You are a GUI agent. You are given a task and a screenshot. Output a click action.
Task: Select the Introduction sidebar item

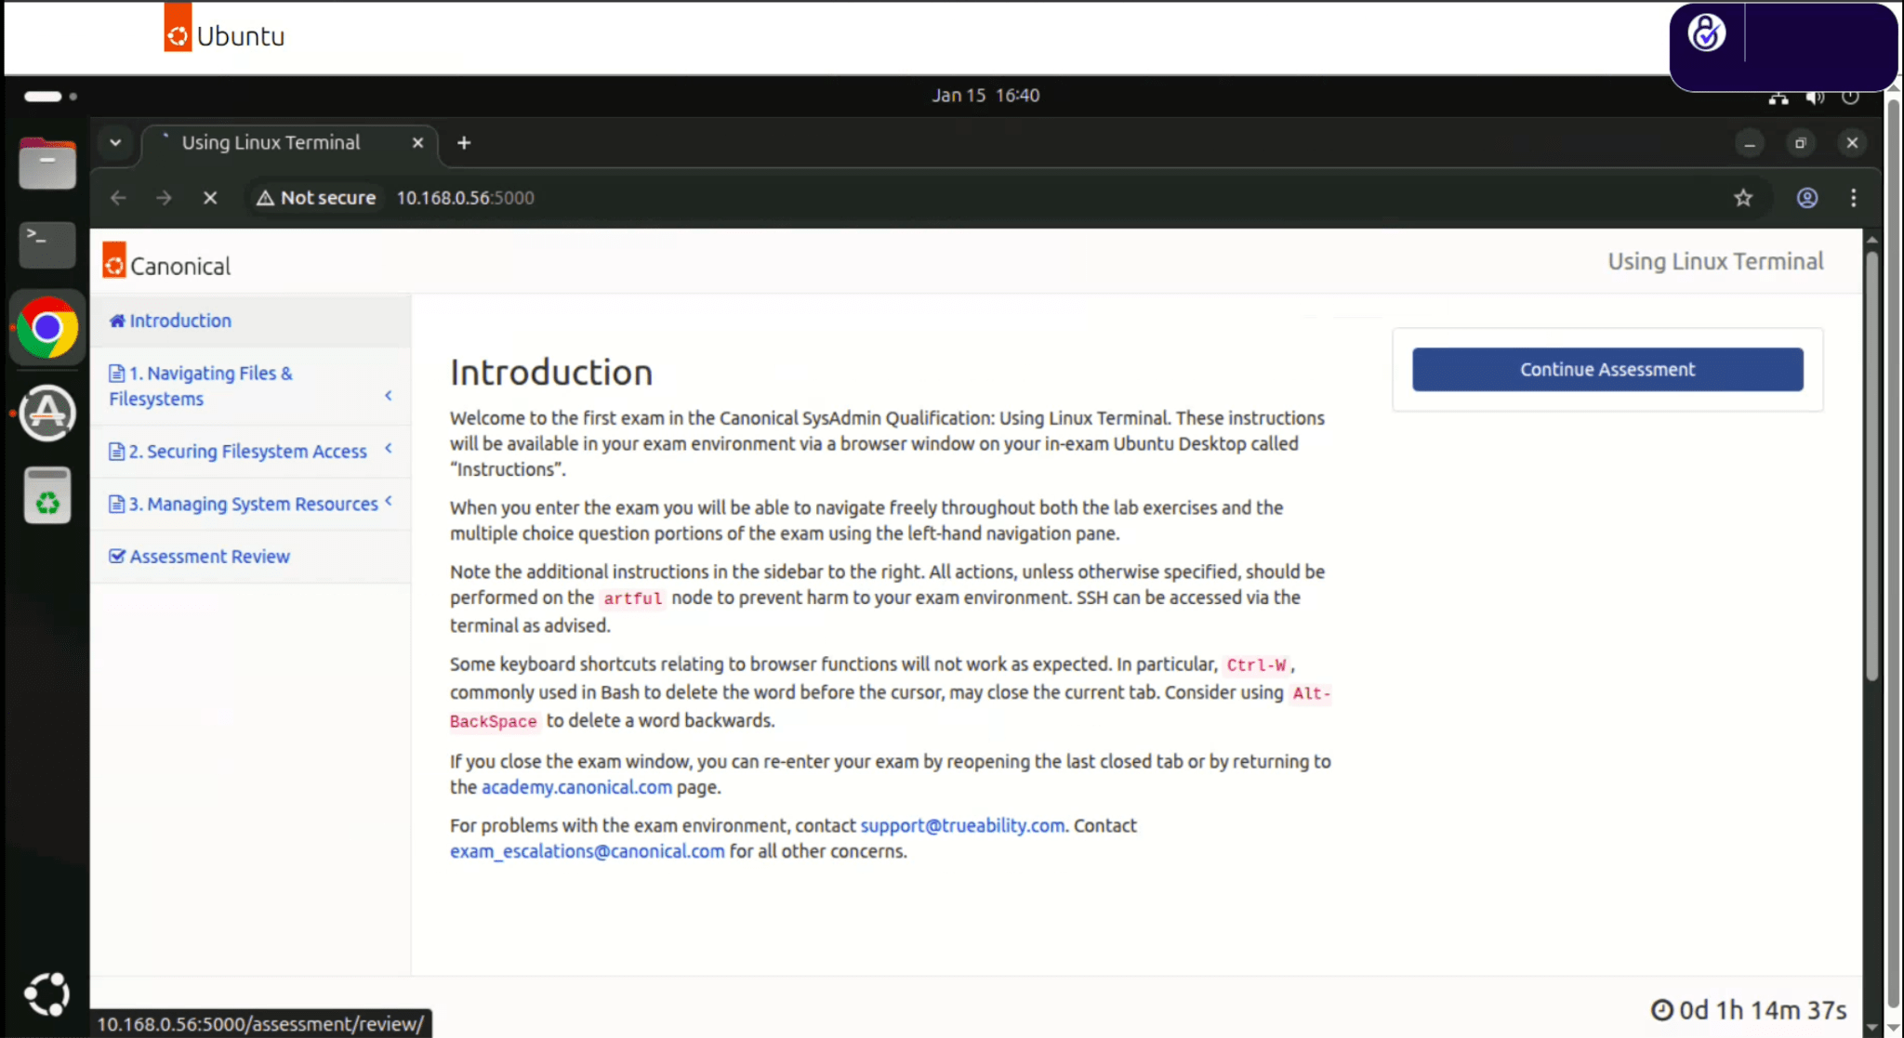[x=180, y=321]
